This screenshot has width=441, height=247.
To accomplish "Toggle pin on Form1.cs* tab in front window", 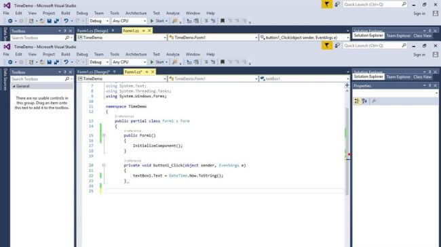I will (147, 72).
